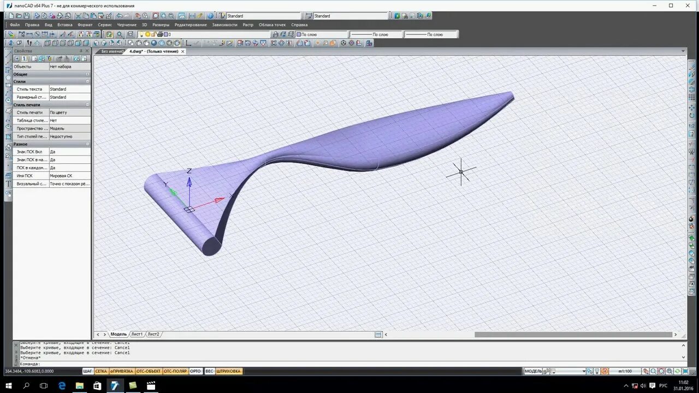This screenshot has height=393, width=699.
Task: Open the dimension style Standard dropdown
Action: coord(352,16)
